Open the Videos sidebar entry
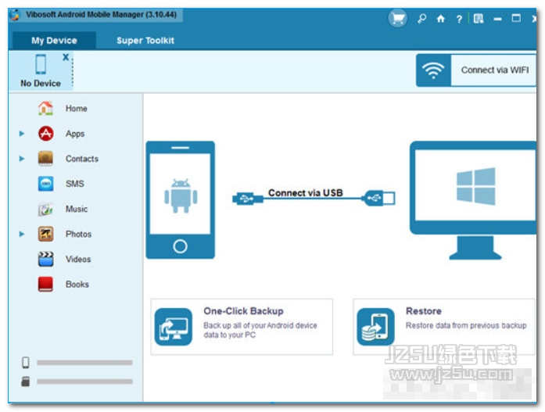The height and width of the screenshot is (412, 545). click(x=78, y=259)
